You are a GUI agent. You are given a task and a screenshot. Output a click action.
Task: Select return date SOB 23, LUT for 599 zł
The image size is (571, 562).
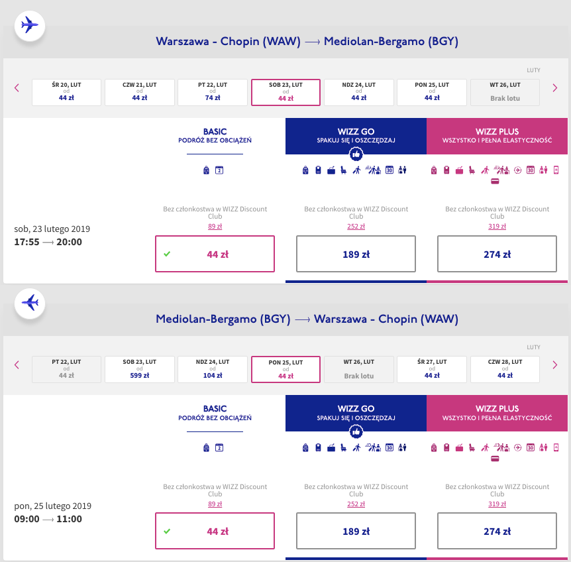tap(140, 369)
